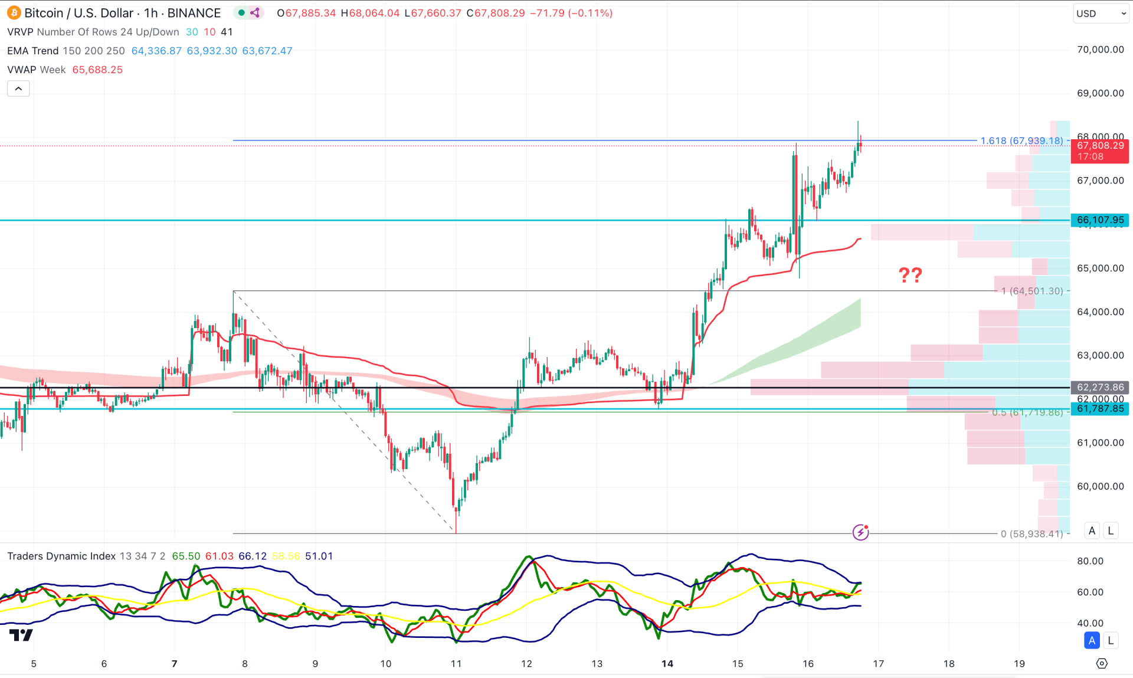The image size is (1133, 678).
Task: Click the date 7 on the time axis
Action: tap(174, 664)
